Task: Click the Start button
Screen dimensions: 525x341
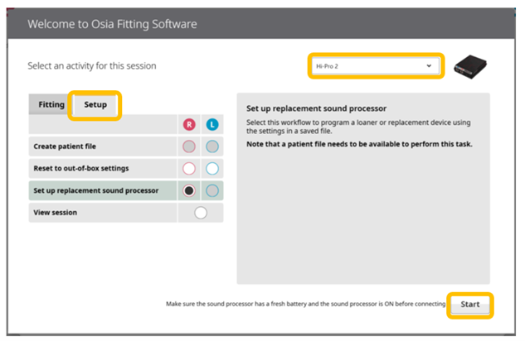Action: point(469,305)
